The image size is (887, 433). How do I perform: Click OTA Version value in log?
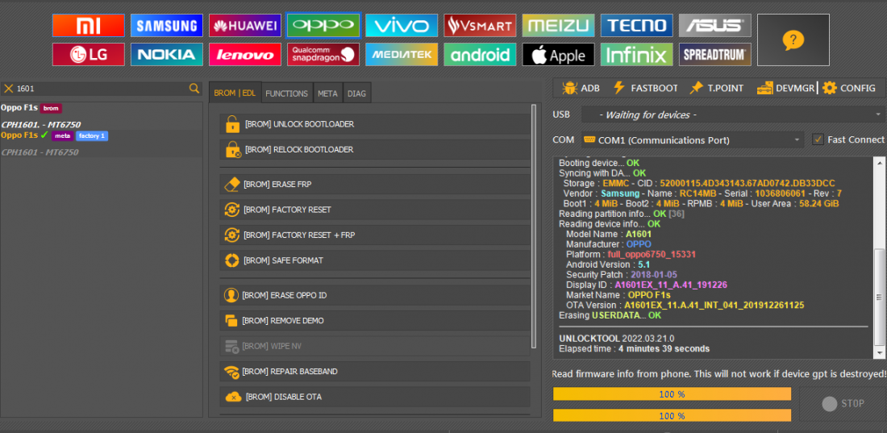pos(714,305)
